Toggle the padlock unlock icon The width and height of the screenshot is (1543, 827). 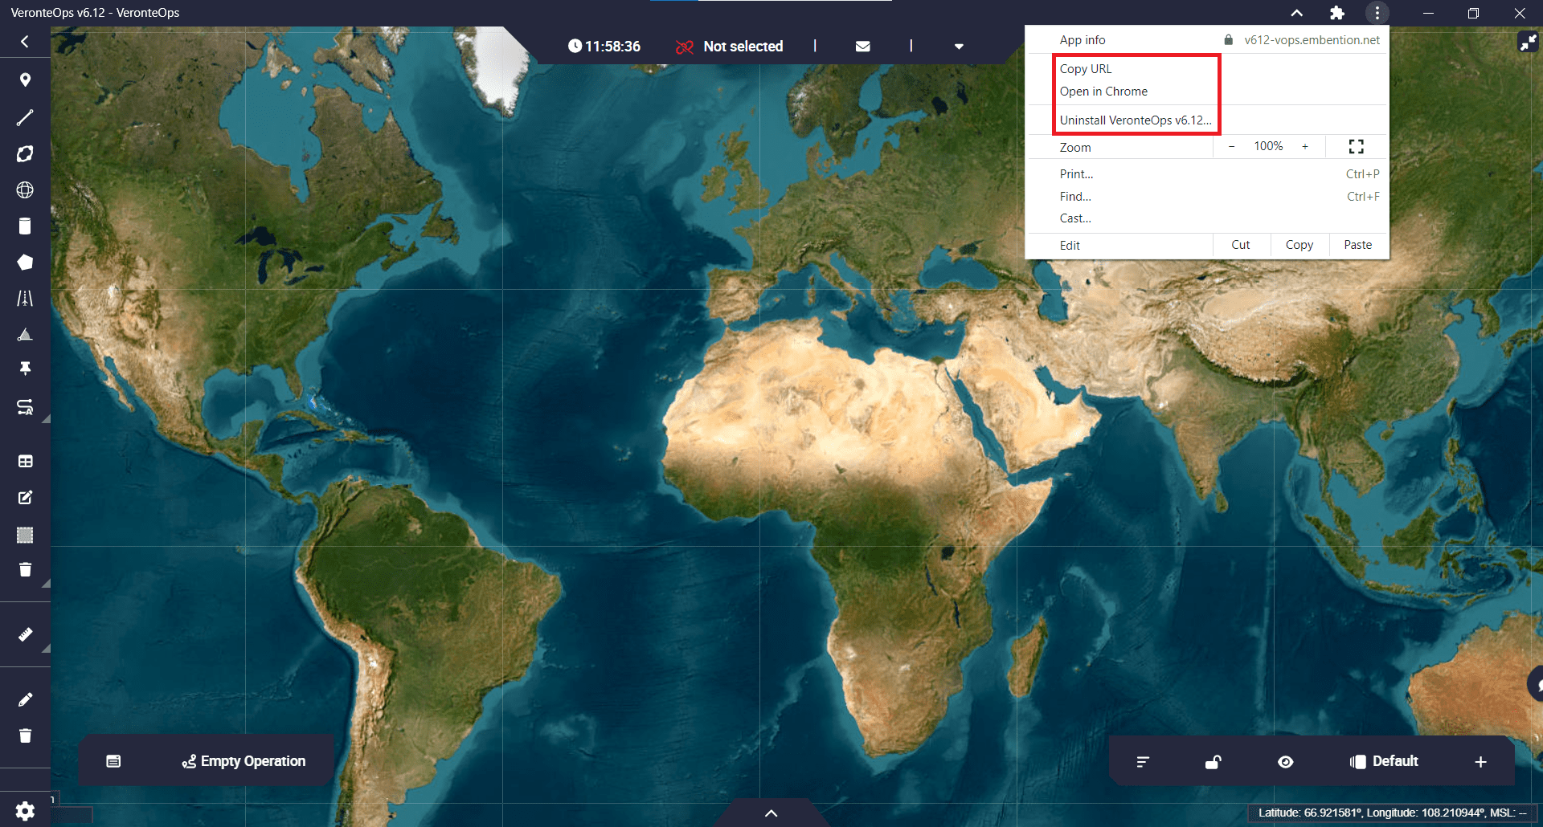point(1213,762)
